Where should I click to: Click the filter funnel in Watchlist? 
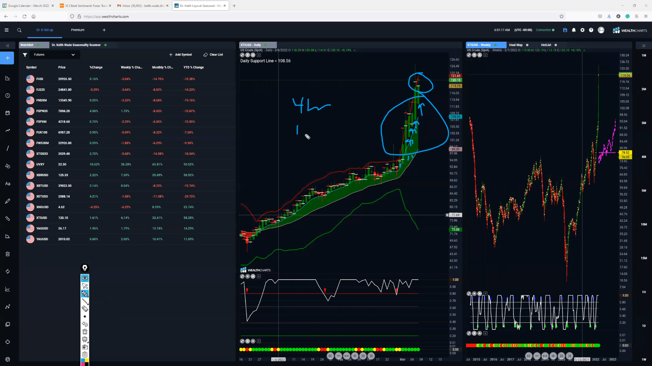point(25,55)
